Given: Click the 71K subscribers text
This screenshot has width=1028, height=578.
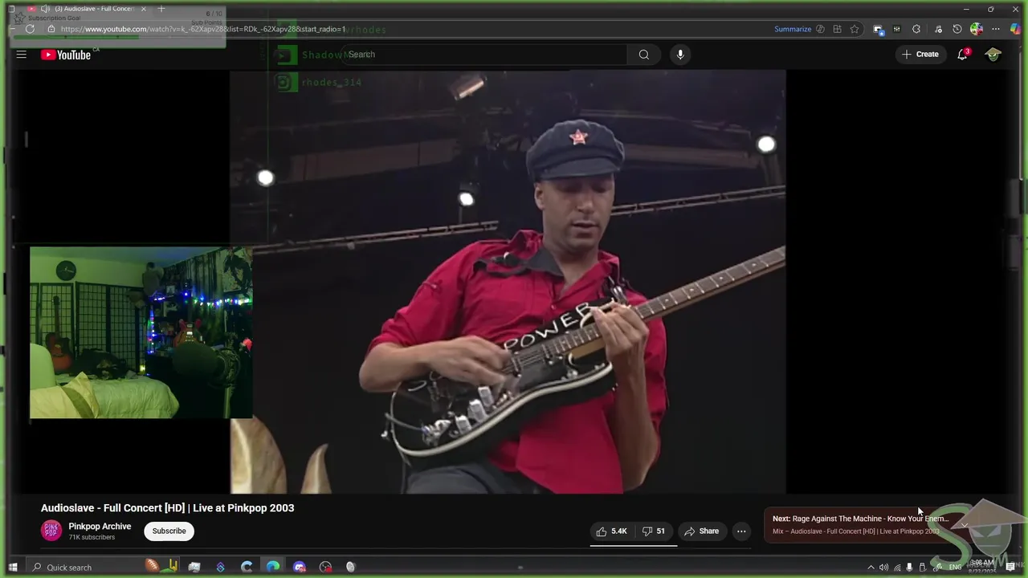Looking at the screenshot, I should 92,537.
